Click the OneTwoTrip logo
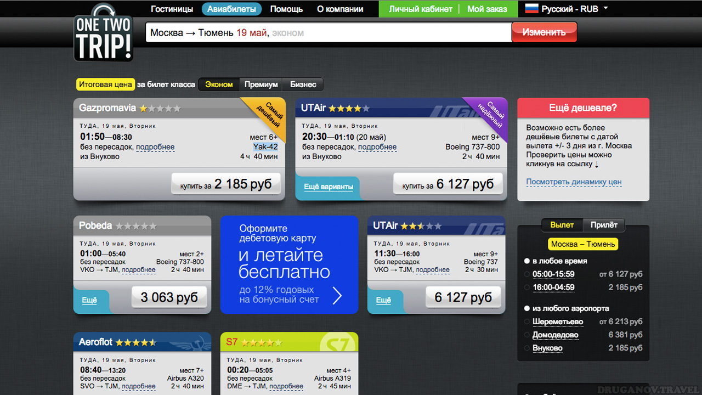Image resolution: width=702 pixels, height=395 pixels. [103, 33]
